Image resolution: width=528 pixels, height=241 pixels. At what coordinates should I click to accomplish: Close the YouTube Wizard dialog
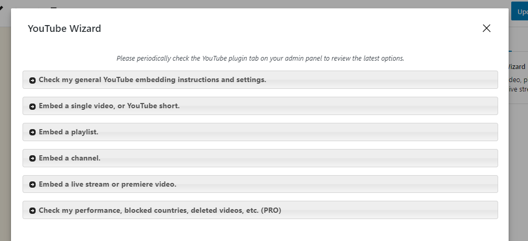(486, 28)
